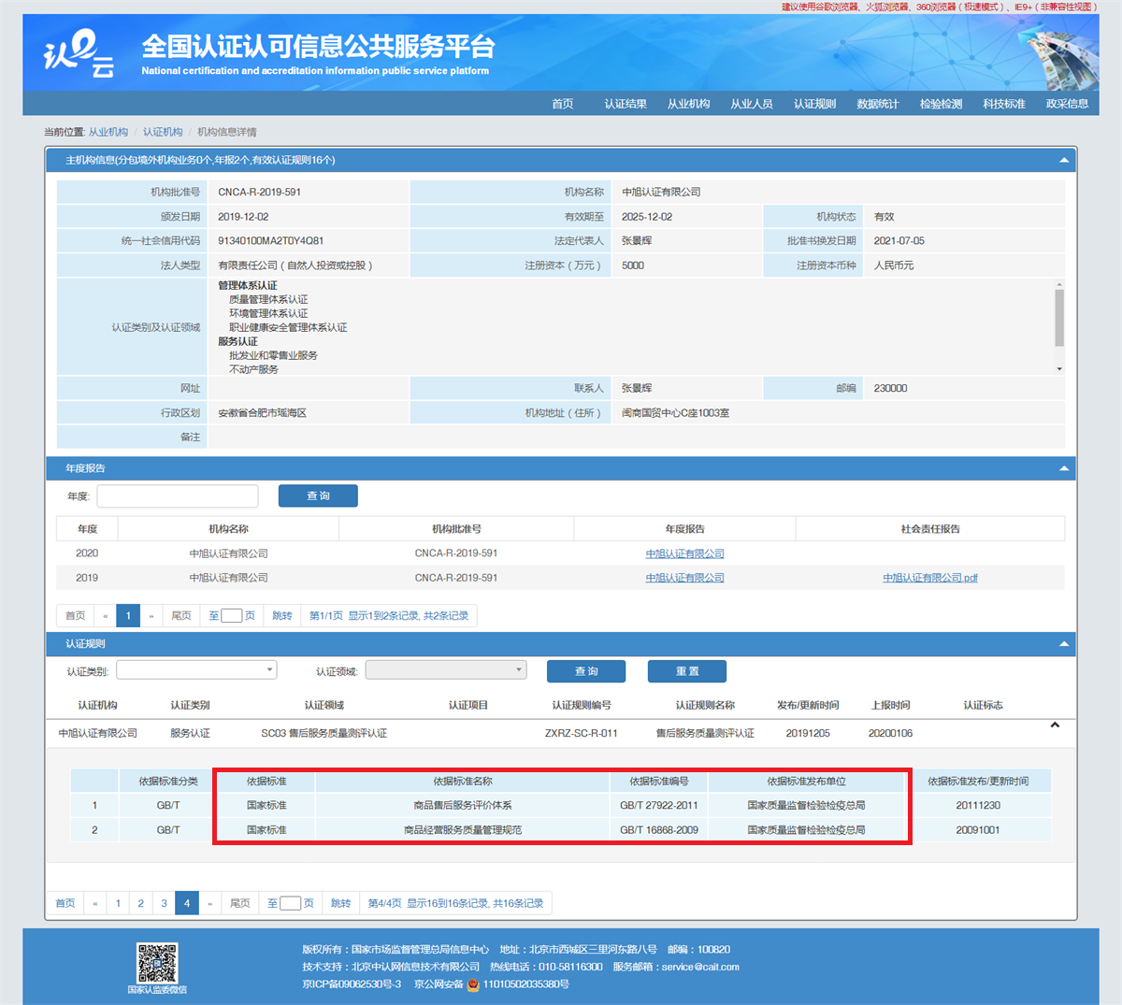The image size is (1122, 1005).
Task: Open the 中旭认证有限公司.pdf social responsibility report
Action: [x=929, y=578]
